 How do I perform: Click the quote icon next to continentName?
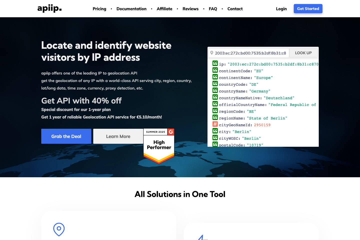(x=215, y=77)
